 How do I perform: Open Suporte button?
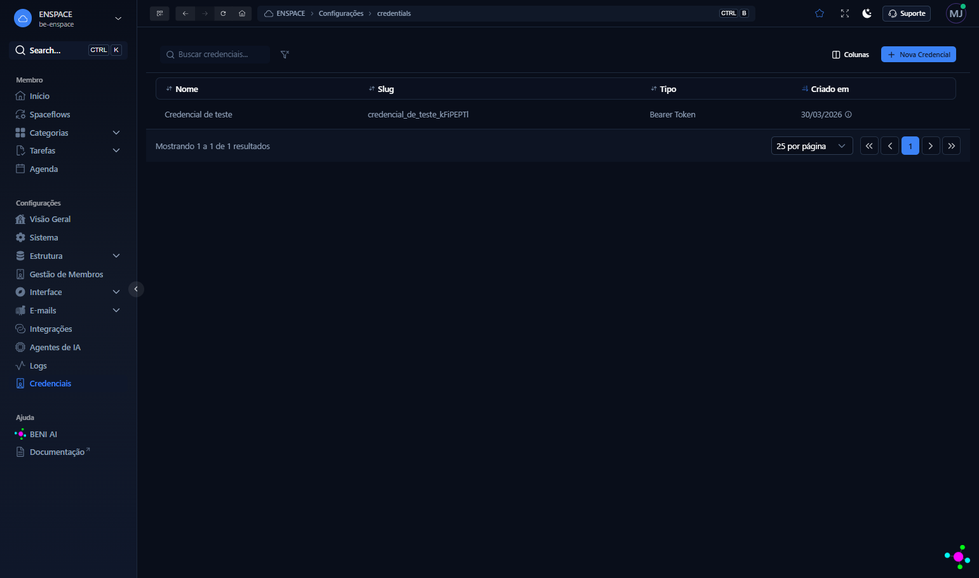[907, 13]
